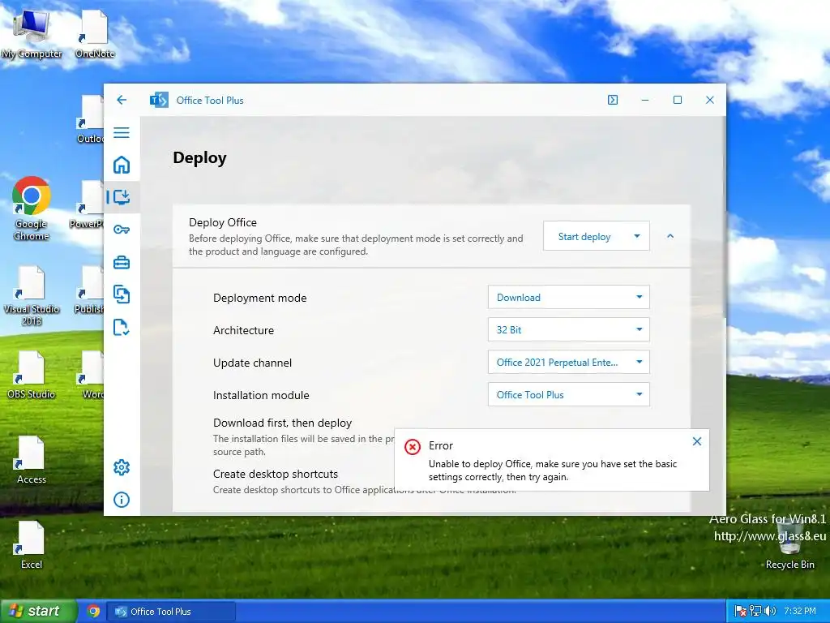Click the 'Deploy' page heading
Viewport: 830px width, 623px height.
[x=199, y=158]
